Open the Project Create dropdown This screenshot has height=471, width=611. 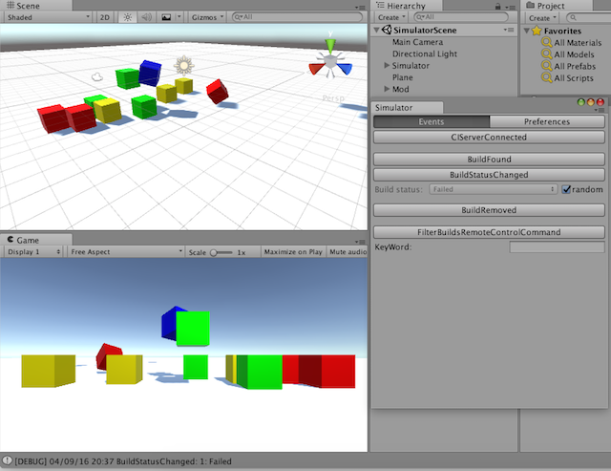(x=542, y=18)
